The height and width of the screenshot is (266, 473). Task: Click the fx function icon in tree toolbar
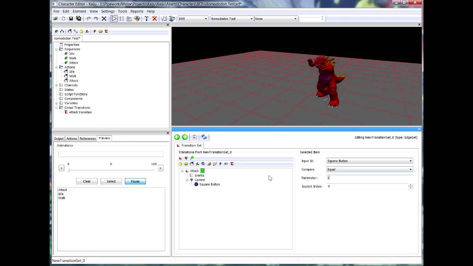point(87,31)
